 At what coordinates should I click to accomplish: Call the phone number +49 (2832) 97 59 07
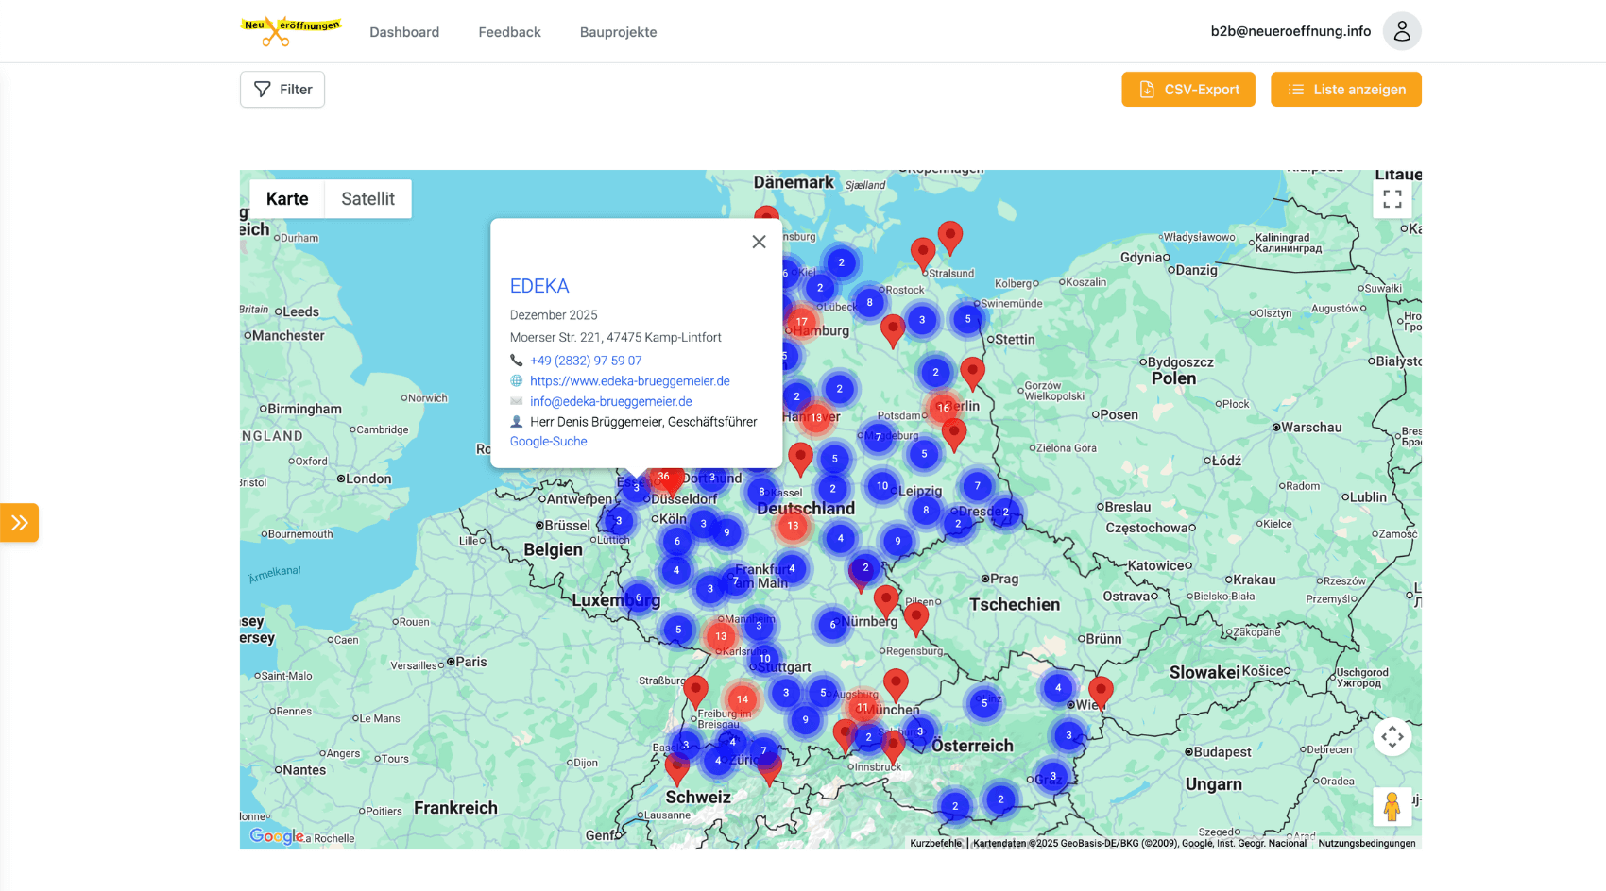tap(586, 361)
